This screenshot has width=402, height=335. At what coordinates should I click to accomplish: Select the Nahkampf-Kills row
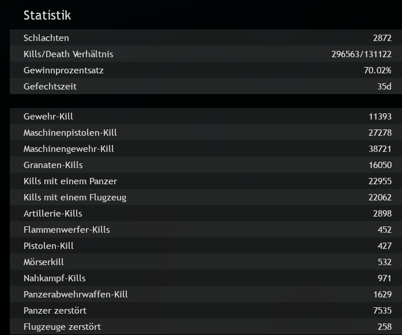click(206, 278)
